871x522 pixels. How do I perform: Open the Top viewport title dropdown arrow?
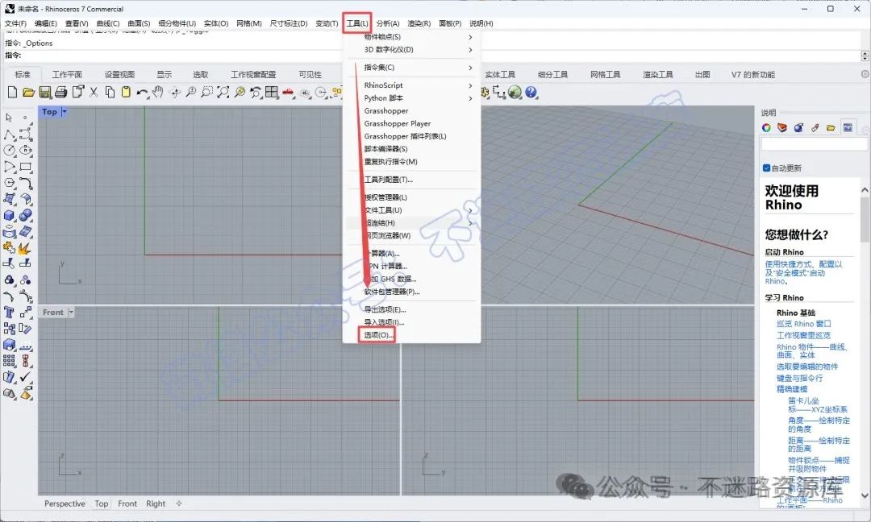point(65,111)
